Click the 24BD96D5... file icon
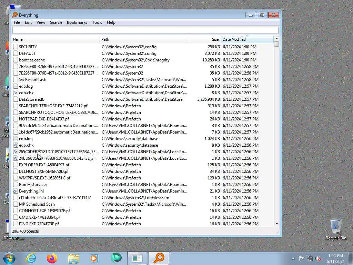The height and width of the screenshot is (265, 353). click(x=16, y=158)
